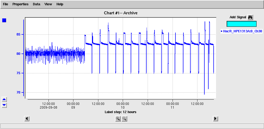
Task: Click the Add Signal label
Action: [x=238, y=17]
